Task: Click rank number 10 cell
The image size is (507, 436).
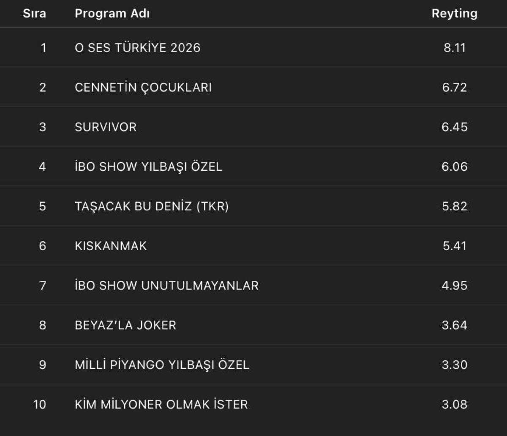Action: coord(39,405)
